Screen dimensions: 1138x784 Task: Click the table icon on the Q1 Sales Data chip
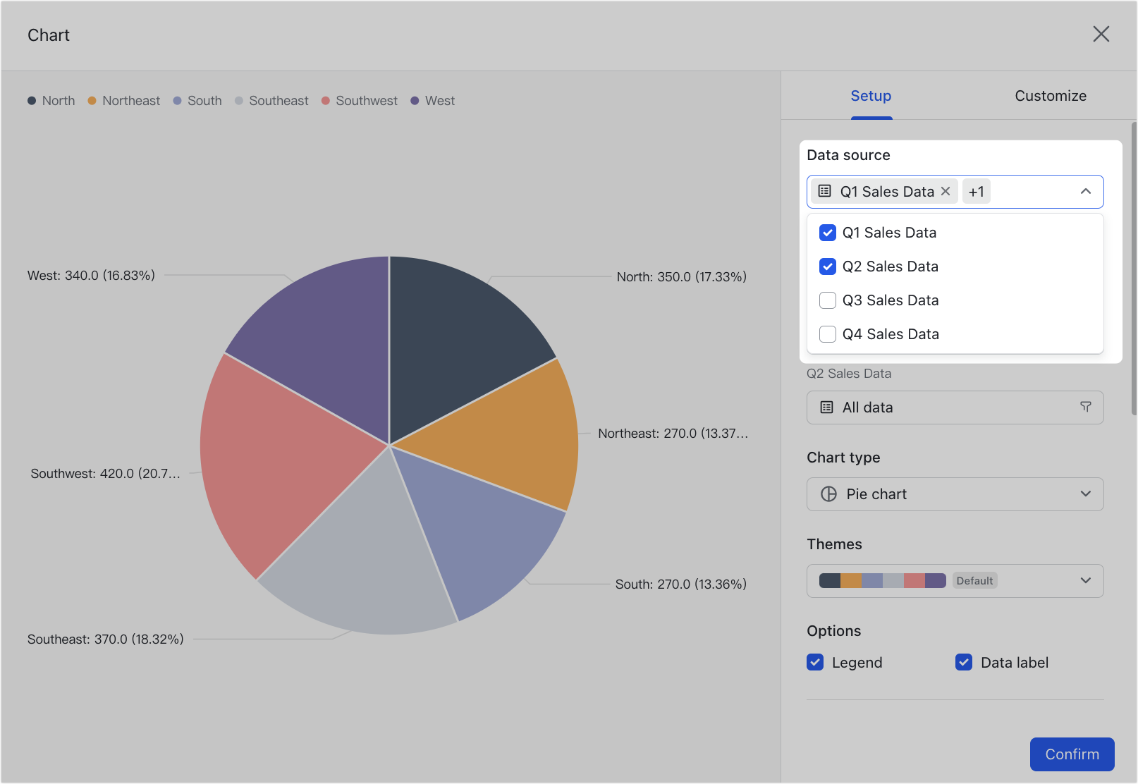pos(824,191)
